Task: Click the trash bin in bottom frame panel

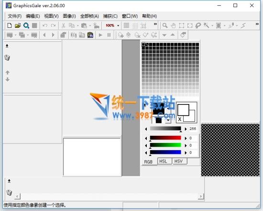Action: (9, 192)
